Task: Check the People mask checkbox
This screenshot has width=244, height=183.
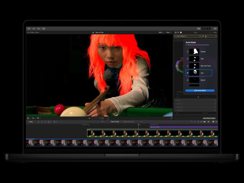Action: coord(188,51)
